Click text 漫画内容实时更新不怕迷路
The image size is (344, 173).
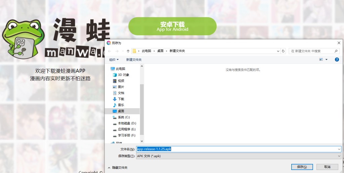[x=60, y=79]
